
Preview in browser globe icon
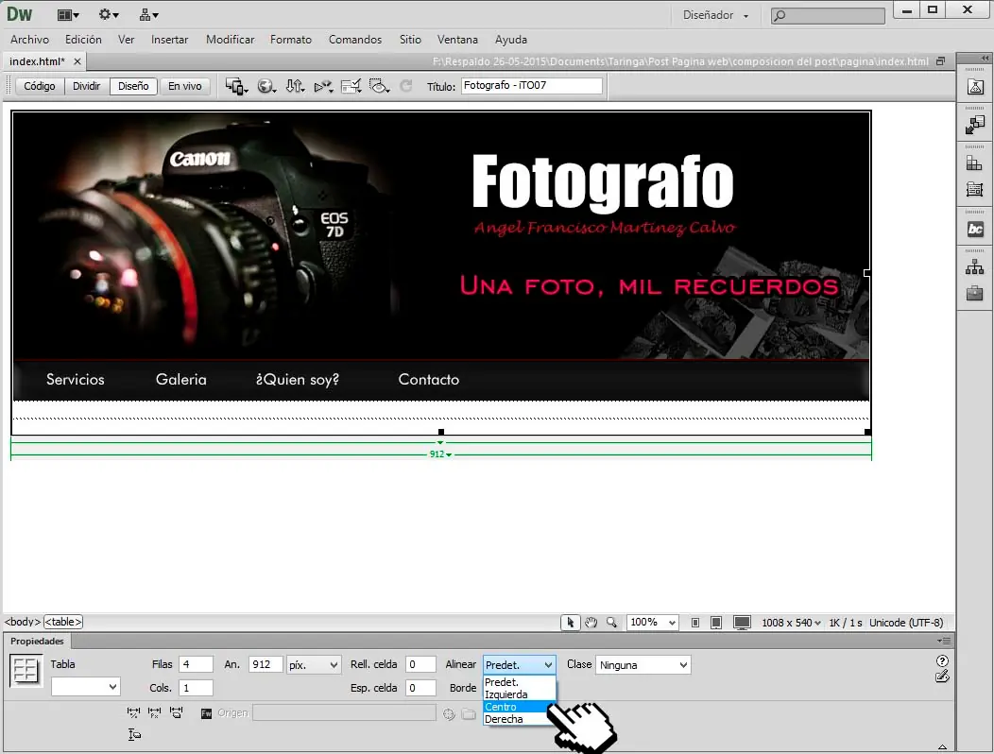[x=266, y=86]
